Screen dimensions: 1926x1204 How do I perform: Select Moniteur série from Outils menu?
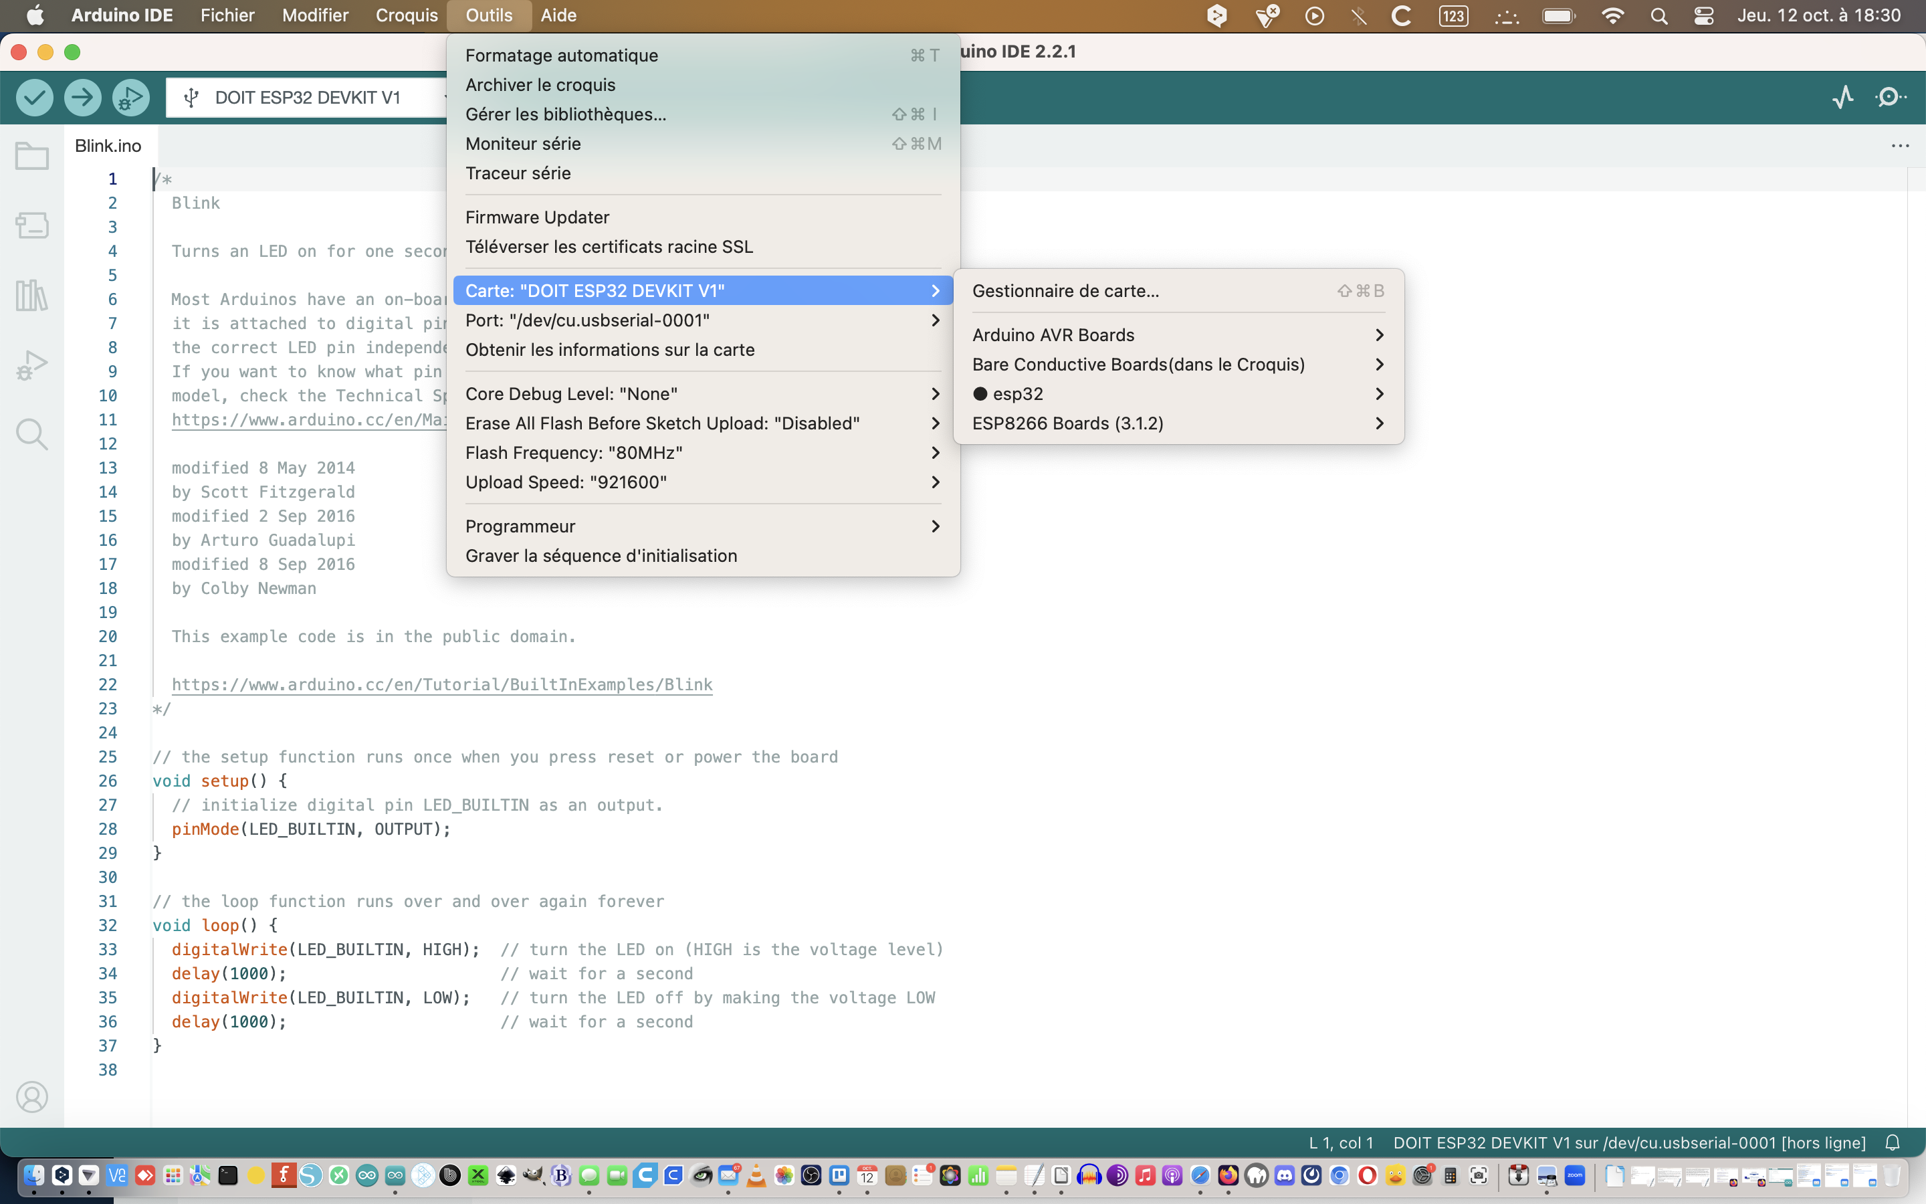tap(523, 144)
